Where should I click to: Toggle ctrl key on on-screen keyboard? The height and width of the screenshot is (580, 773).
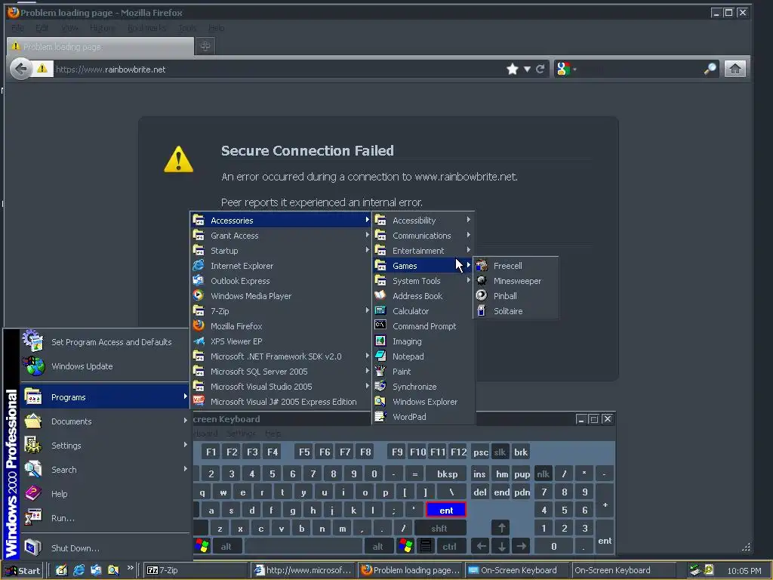pos(449,547)
